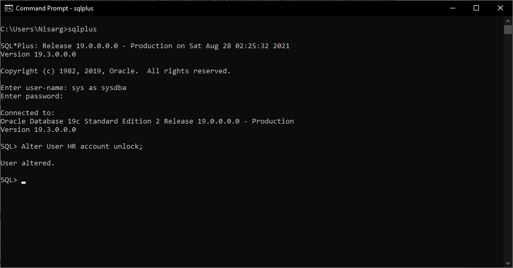This screenshot has width=513, height=268.
Task: Click the "C:\Users\Nisarg>sqlplus" command line
Action: [x=48, y=29]
